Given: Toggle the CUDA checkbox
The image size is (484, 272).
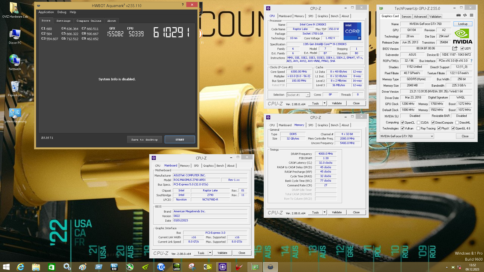Looking at the screenshot, I should [418, 123].
